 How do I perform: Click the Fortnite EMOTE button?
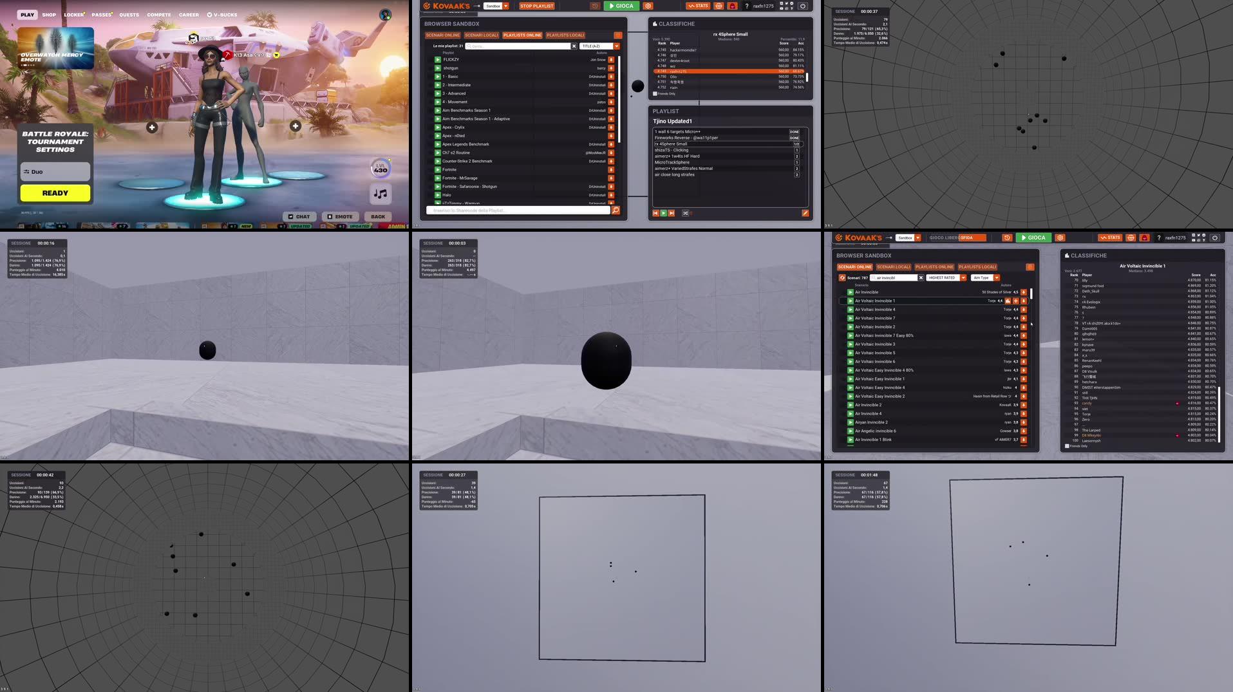pyautogui.click(x=339, y=217)
